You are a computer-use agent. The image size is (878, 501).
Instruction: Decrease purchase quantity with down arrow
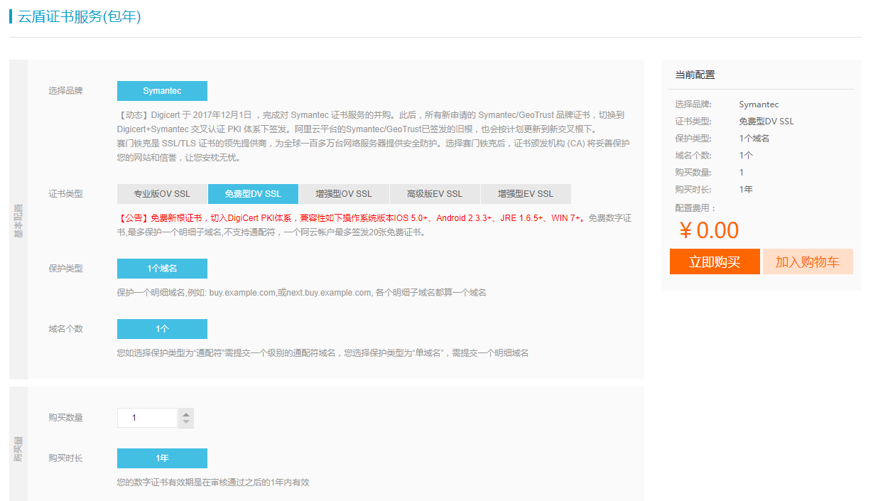[x=186, y=423]
